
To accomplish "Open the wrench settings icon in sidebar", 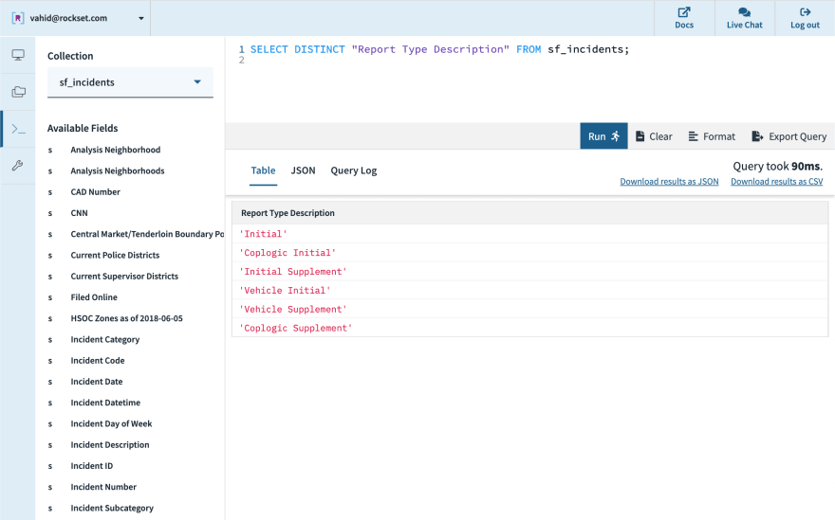I will pos(18,166).
